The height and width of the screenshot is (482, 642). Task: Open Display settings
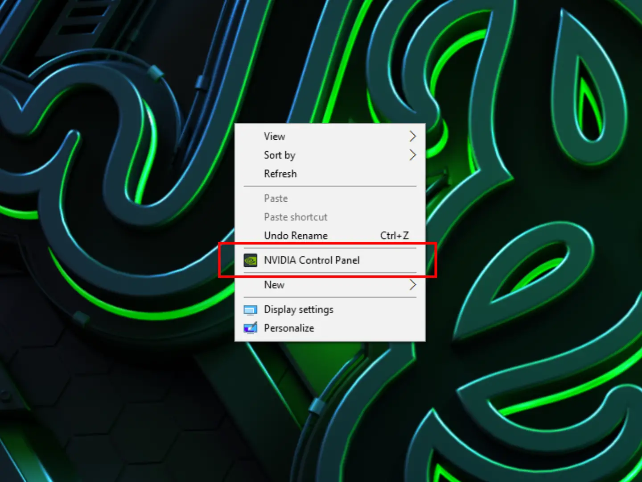click(298, 309)
